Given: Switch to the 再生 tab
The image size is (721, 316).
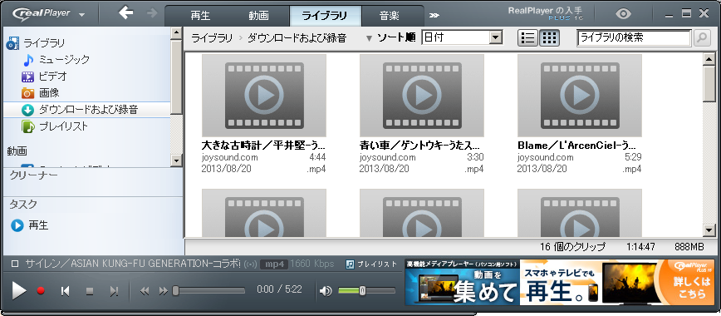Looking at the screenshot, I should pyautogui.click(x=200, y=16).
